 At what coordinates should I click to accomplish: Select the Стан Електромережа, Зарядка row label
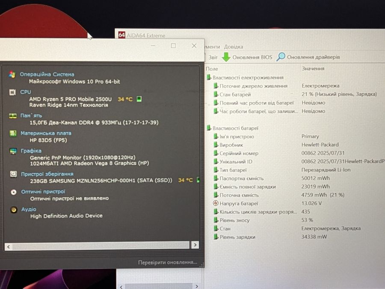pyautogui.click(x=225, y=228)
